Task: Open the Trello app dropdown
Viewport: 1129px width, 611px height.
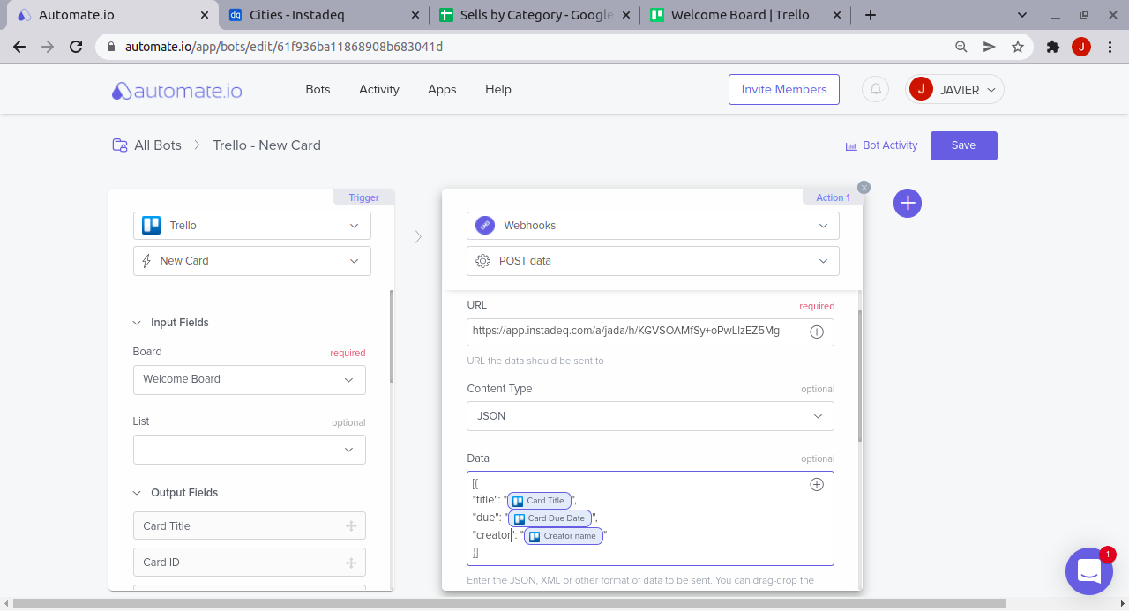Action: (252, 226)
